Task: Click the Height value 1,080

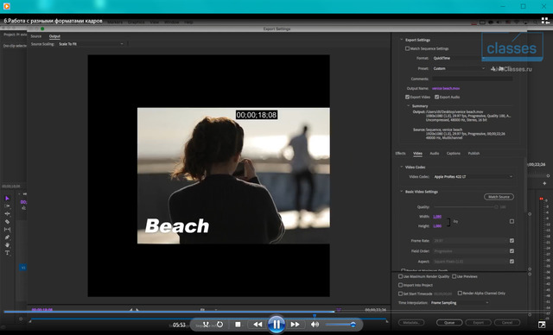Action: (437, 226)
